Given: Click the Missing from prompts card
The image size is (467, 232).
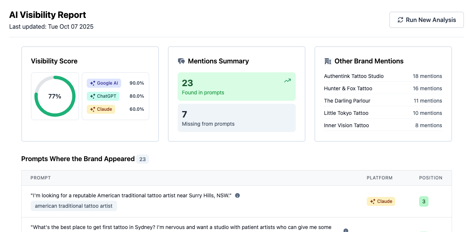Looking at the screenshot, I should (236, 118).
